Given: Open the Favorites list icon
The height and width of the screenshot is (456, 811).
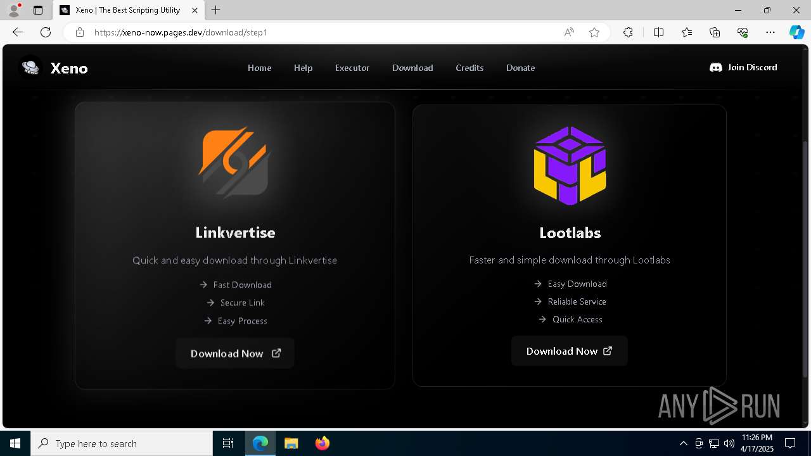Looking at the screenshot, I should pos(687,32).
